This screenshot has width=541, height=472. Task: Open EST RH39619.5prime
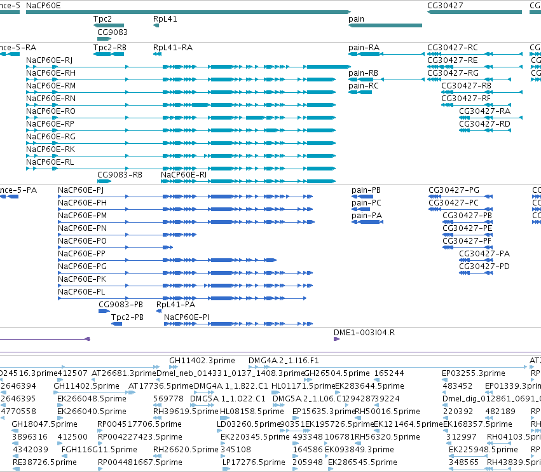pyautogui.click(x=186, y=412)
